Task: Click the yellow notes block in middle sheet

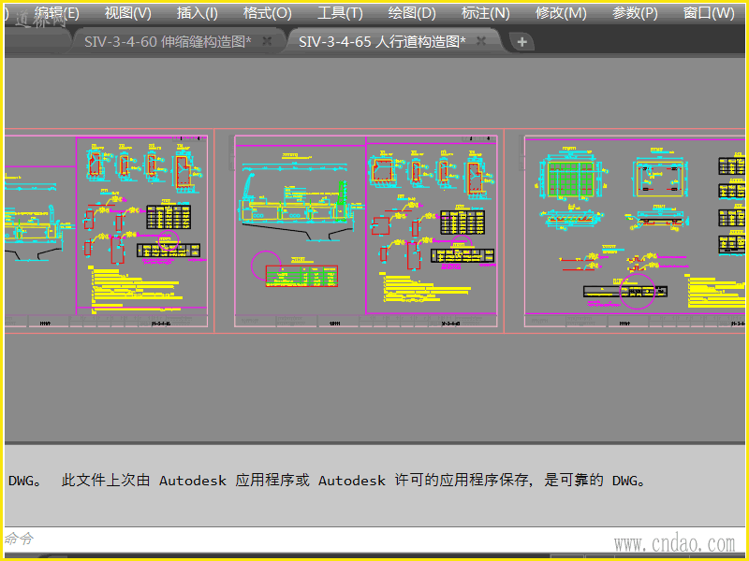Action: coord(427,288)
